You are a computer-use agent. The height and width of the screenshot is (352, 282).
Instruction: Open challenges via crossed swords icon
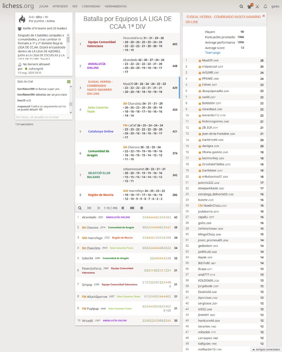(x=257, y=6)
